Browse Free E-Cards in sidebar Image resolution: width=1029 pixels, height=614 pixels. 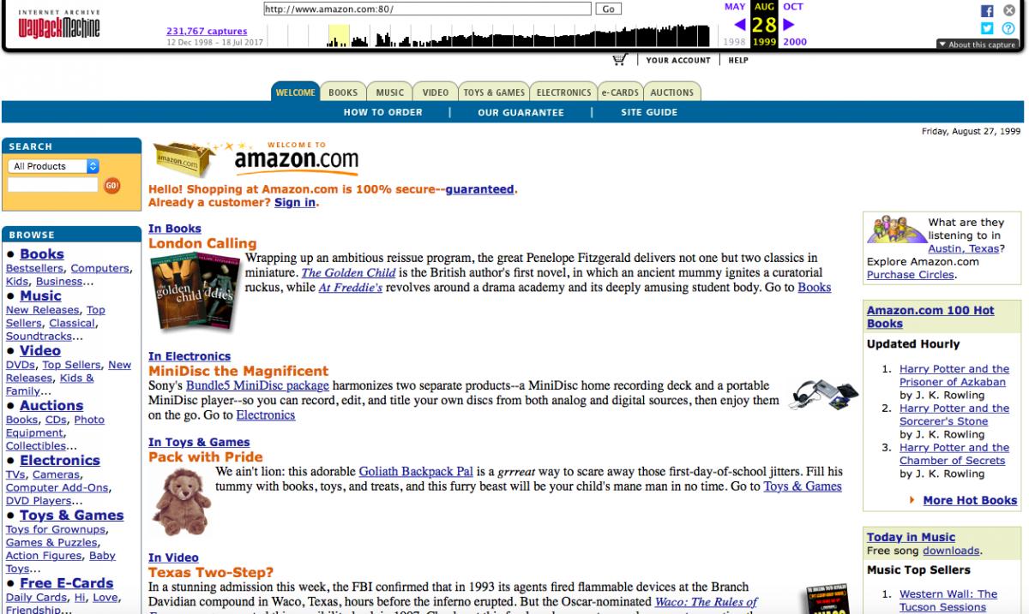coord(67,584)
